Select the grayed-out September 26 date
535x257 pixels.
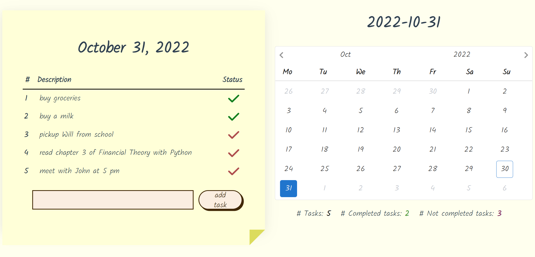click(288, 91)
